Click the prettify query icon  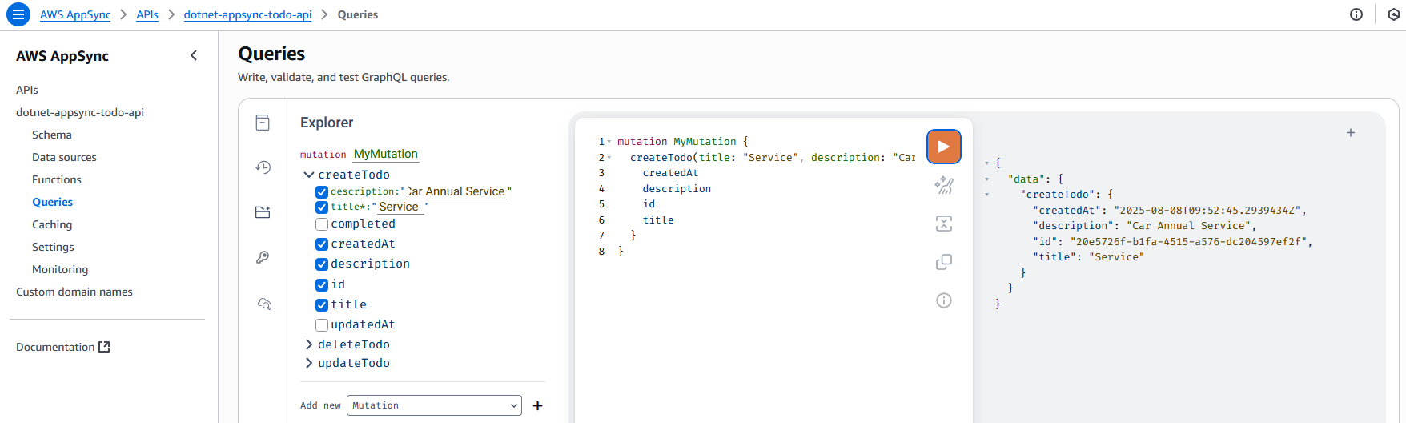943,185
